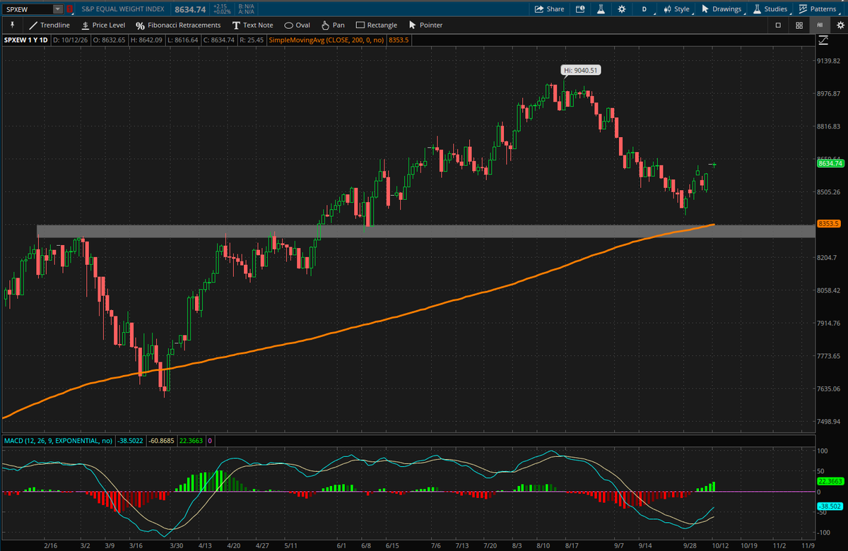Click the MACD value -60.8685 in study header
848x551 pixels.
[162, 440]
